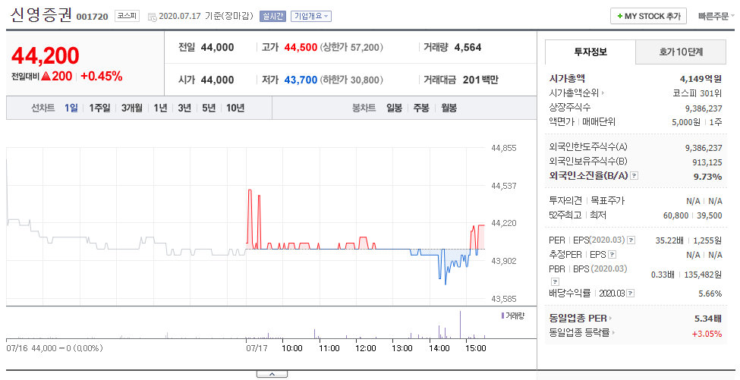Click the 코스피 301위 ranking value
Image resolution: width=740 pixels, height=380 pixels.
pos(697,93)
